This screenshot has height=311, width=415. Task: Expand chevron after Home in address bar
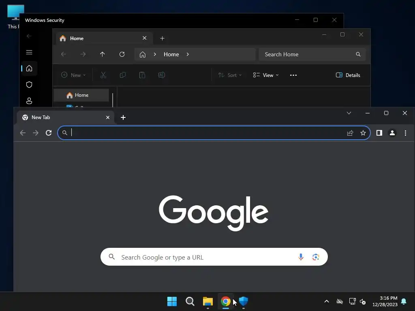point(188,54)
